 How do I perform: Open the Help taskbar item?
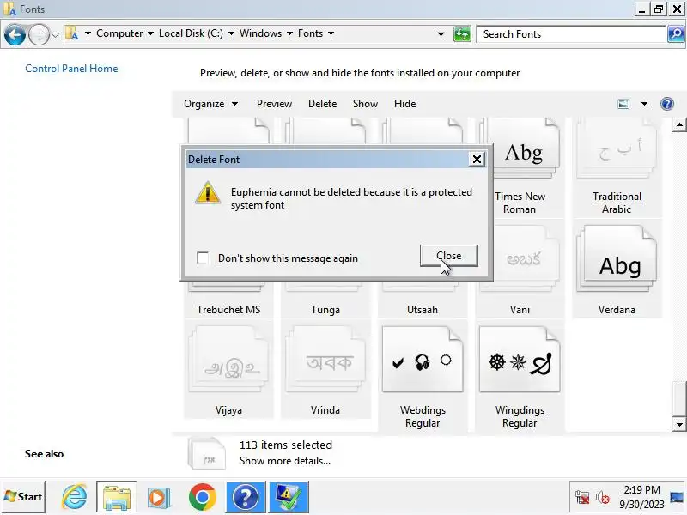(x=246, y=498)
